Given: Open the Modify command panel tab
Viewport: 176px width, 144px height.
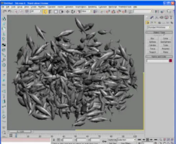Looking at the screenshot, I should click(x=152, y=18).
